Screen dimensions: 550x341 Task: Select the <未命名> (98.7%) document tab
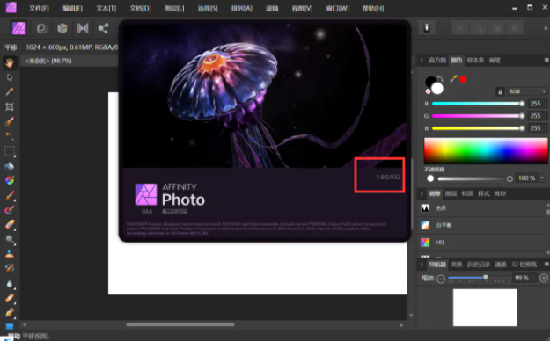(x=48, y=61)
